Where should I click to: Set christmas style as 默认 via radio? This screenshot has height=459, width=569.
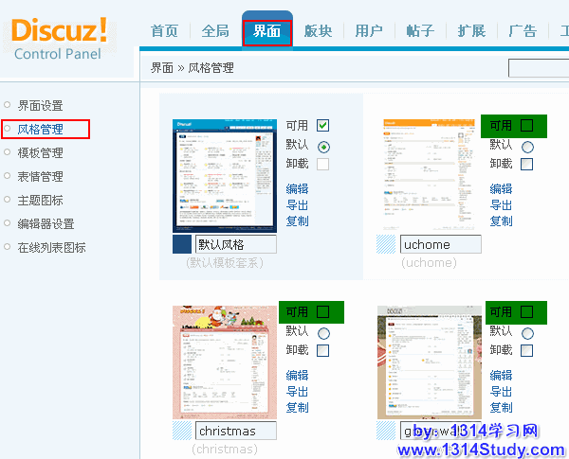tap(323, 332)
